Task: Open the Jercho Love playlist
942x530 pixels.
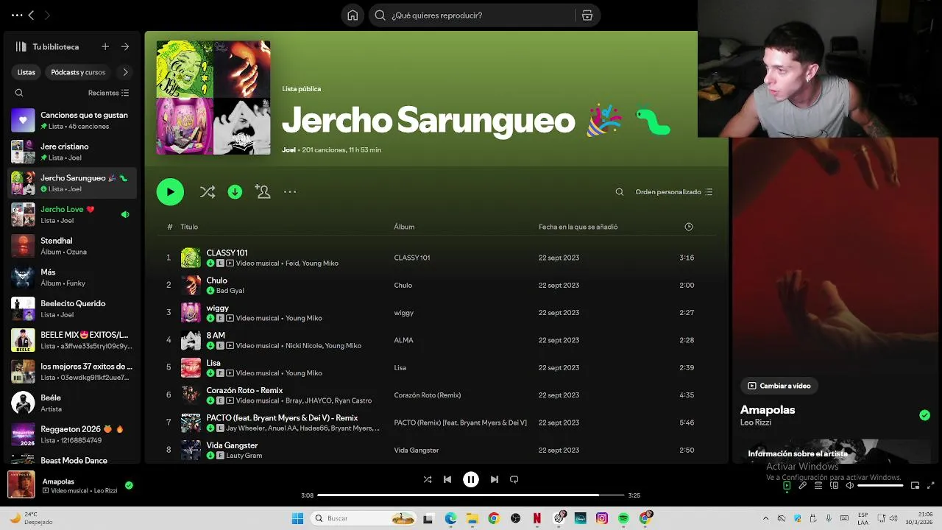Action: point(72,214)
